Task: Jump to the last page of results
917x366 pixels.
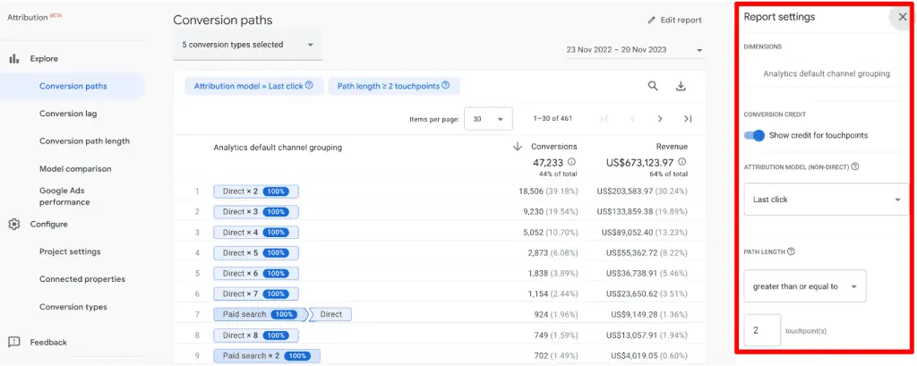Action: pos(688,118)
